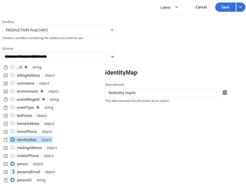Select the personalEmail radio button
246x184 pixels.
pyautogui.click(x=12, y=172)
